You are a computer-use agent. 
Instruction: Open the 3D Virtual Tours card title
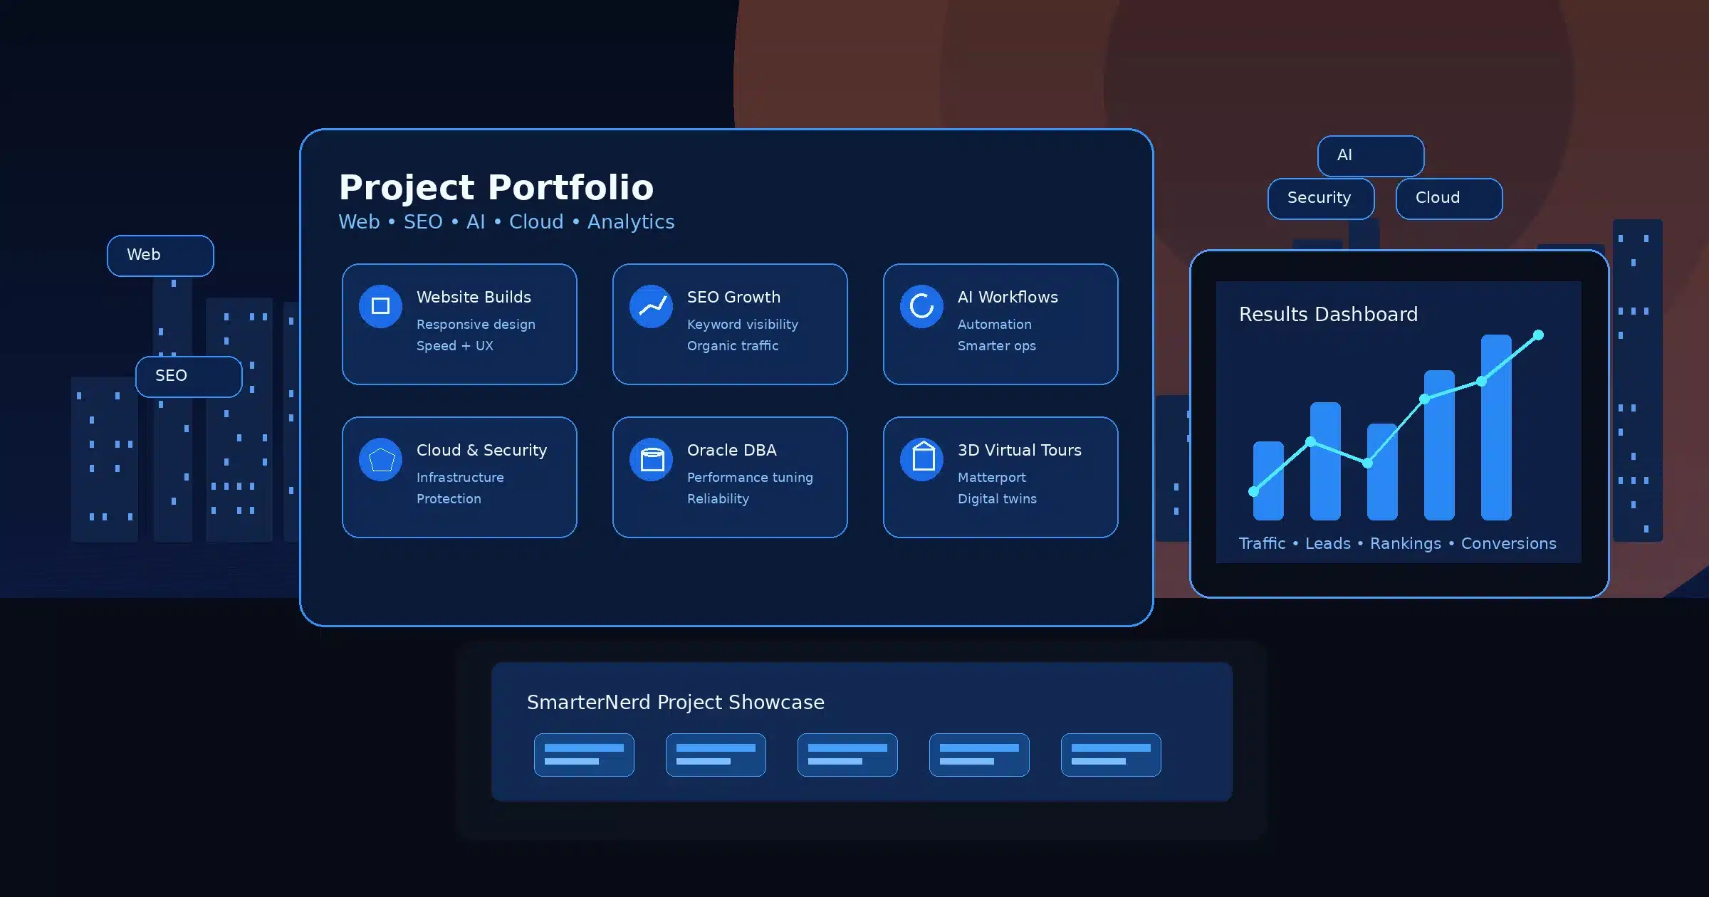pos(1019,450)
